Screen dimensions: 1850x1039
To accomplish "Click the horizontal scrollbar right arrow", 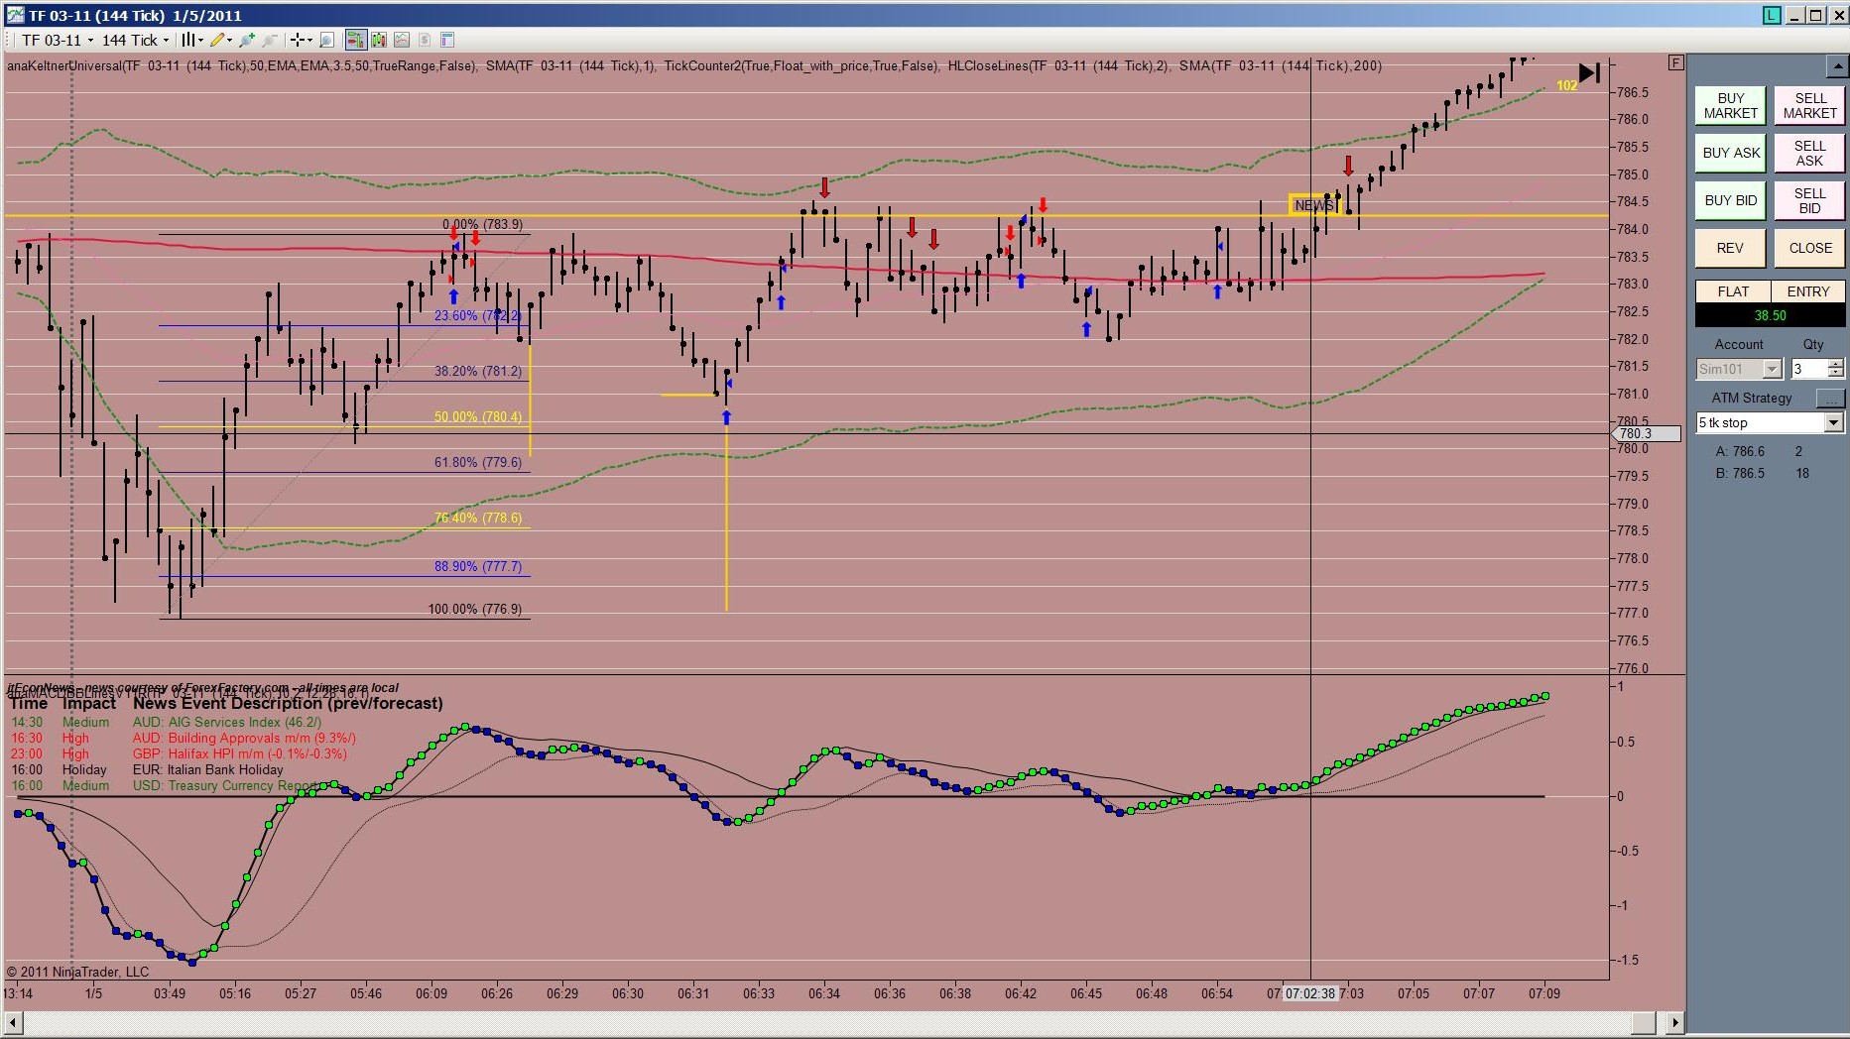I will coord(1675,1022).
